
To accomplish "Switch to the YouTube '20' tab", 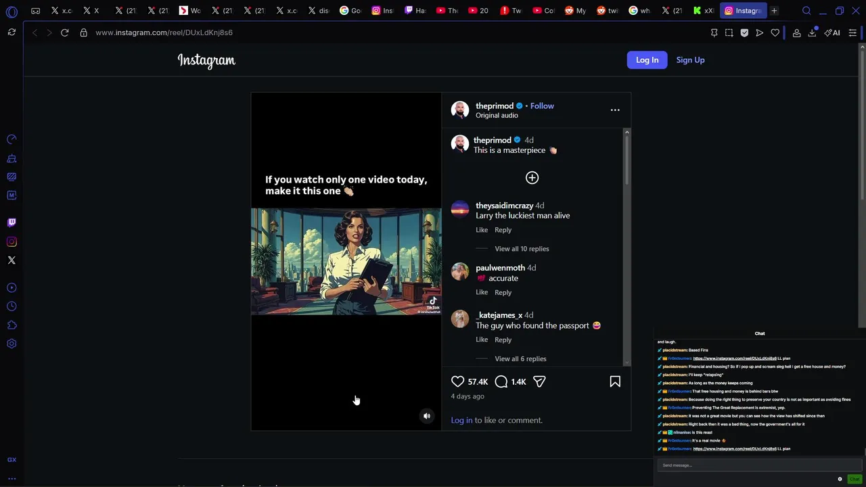I will coord(479,11).
